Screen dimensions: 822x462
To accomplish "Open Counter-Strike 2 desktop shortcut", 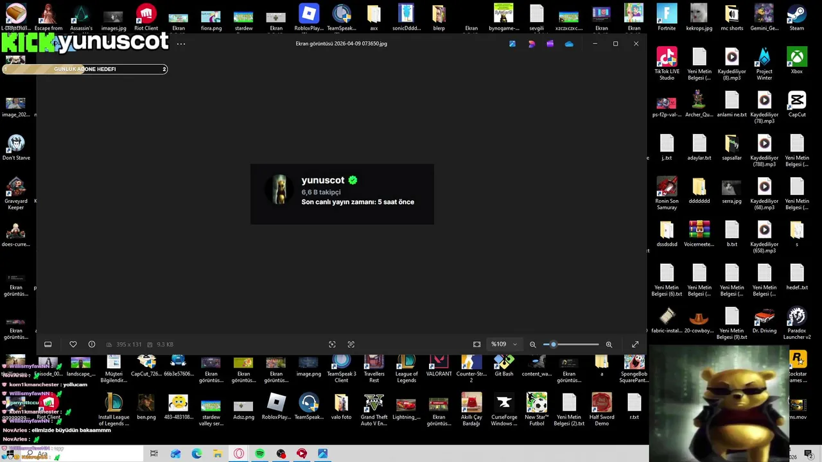I will coord(471,369).
